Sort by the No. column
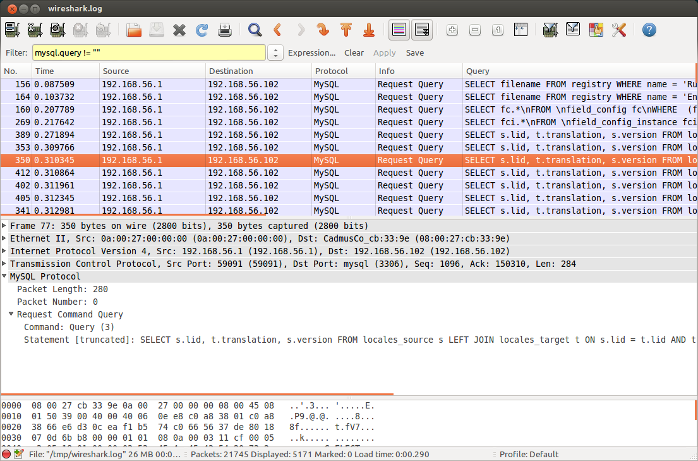The width and height of the screenshot is (698, 461). [x=16, y=71]
